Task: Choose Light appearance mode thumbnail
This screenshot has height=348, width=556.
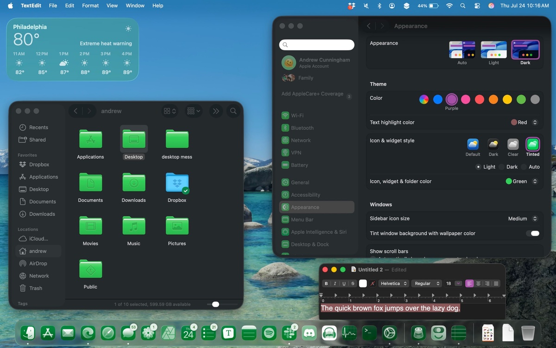Action: click(493, 50)
